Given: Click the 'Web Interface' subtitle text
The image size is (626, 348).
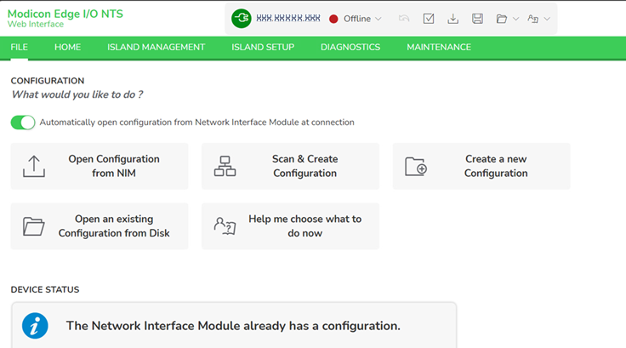Looking at the screenshot, I should (x=36, y=25).
